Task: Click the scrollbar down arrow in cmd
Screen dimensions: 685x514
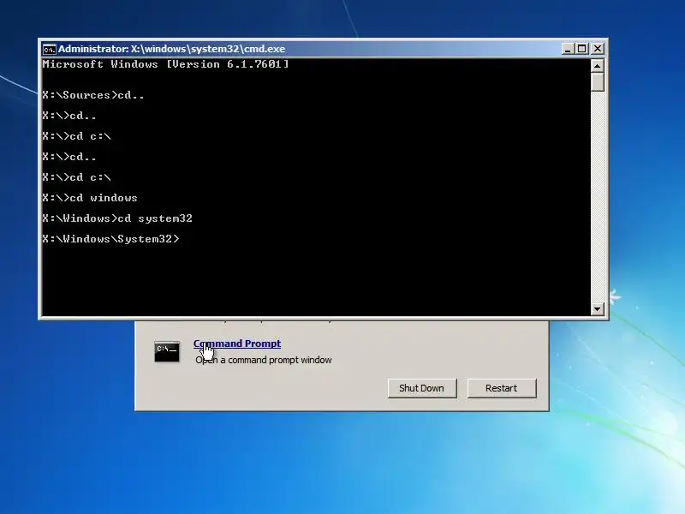Action: [x=597, y=309]
